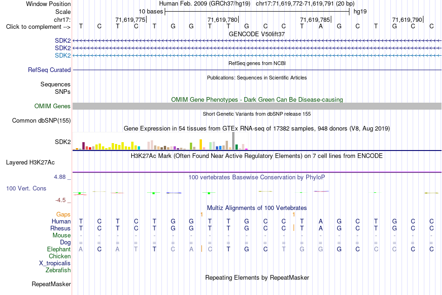
Task: Click 'Short Genetic Variants from dbSNP release 155'
Action: (257, 114)
